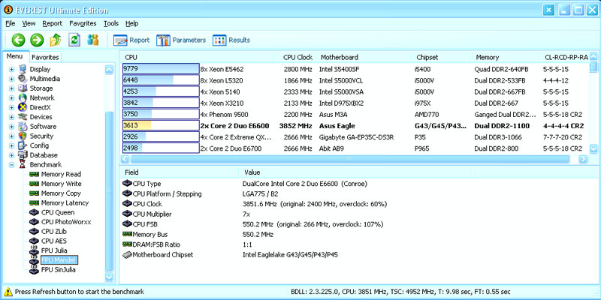Select Memory Write benchmark
The height and width of the screenshot is (300, 601).
61,184
